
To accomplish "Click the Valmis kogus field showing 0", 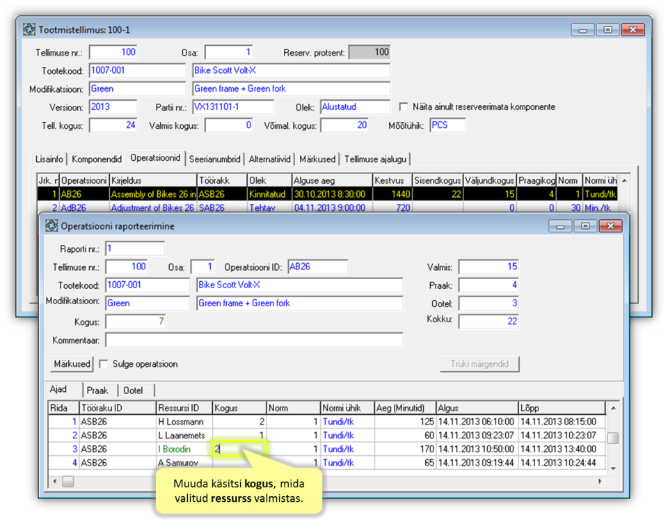I will pyautogui.click(x=229, y=125).
